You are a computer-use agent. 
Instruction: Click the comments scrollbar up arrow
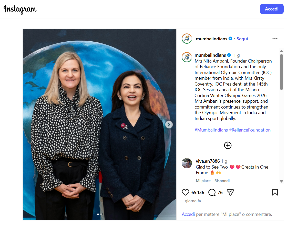pos(282,51)
